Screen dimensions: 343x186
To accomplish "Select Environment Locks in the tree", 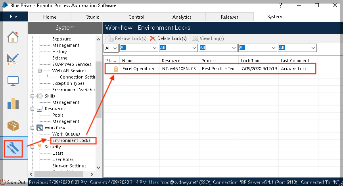I will 71,140.
